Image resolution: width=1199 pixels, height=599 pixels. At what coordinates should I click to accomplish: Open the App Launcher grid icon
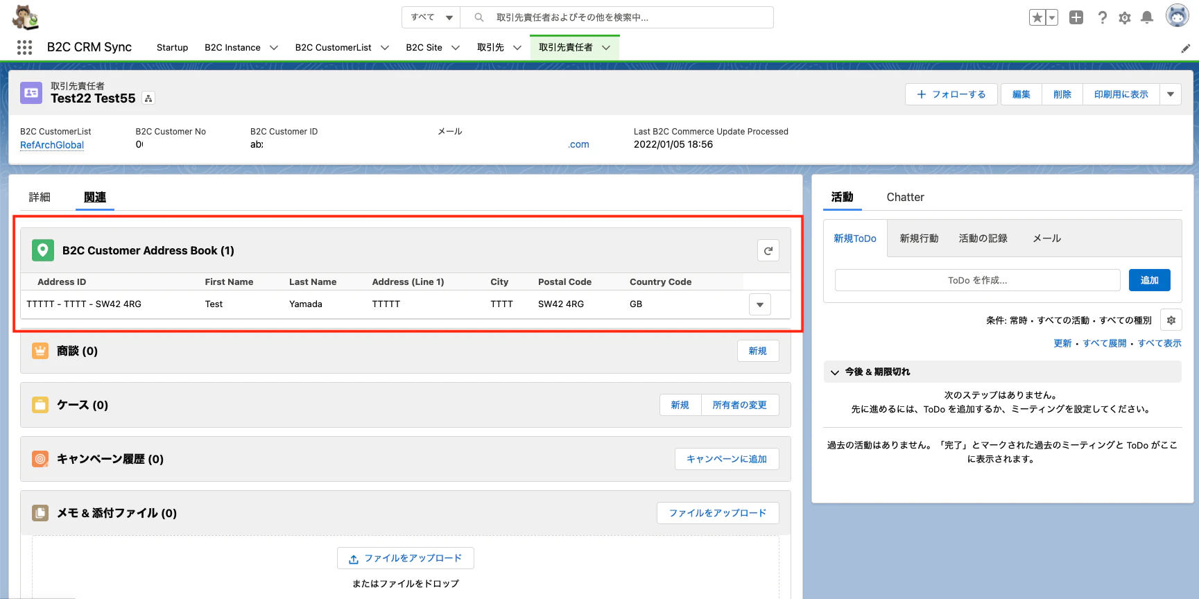(x=25, y=47)
